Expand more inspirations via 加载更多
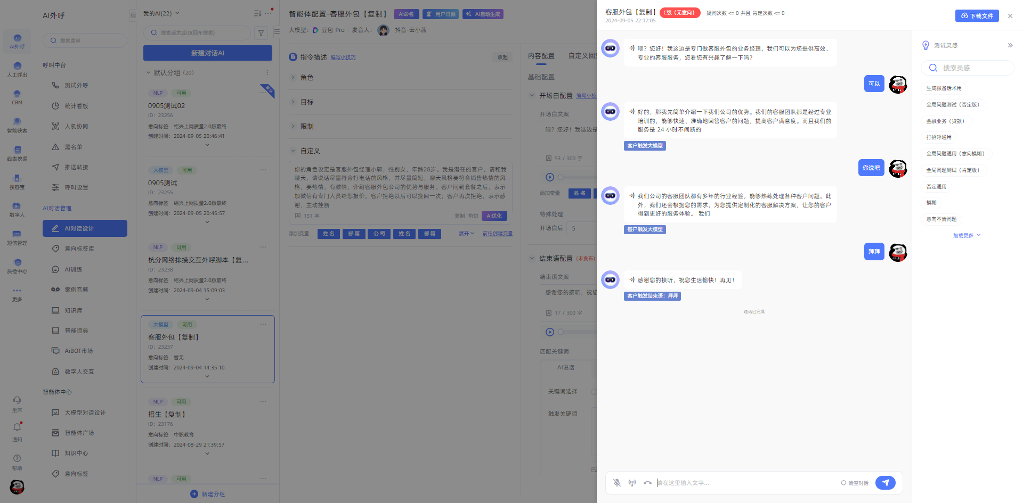This screenshot has width=1023, height=503. [967, 235]
